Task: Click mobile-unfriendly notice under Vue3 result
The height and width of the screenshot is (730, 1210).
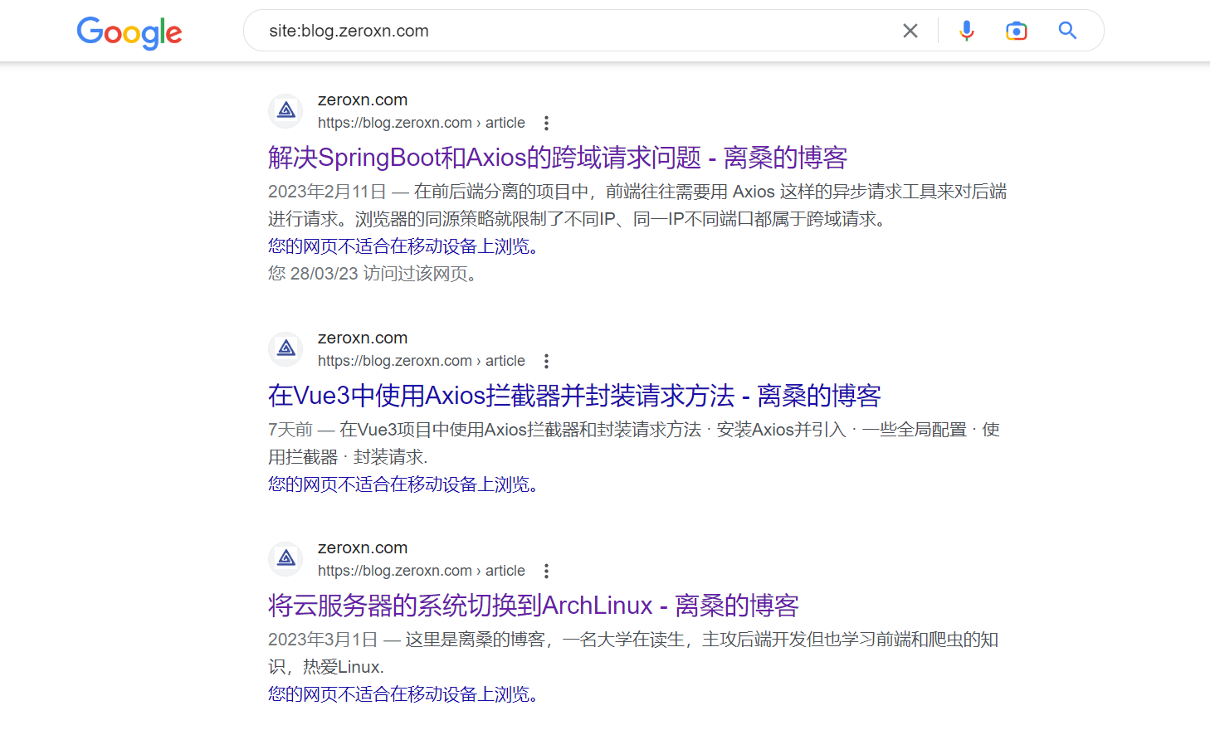Action: click(x=403, y=484)
